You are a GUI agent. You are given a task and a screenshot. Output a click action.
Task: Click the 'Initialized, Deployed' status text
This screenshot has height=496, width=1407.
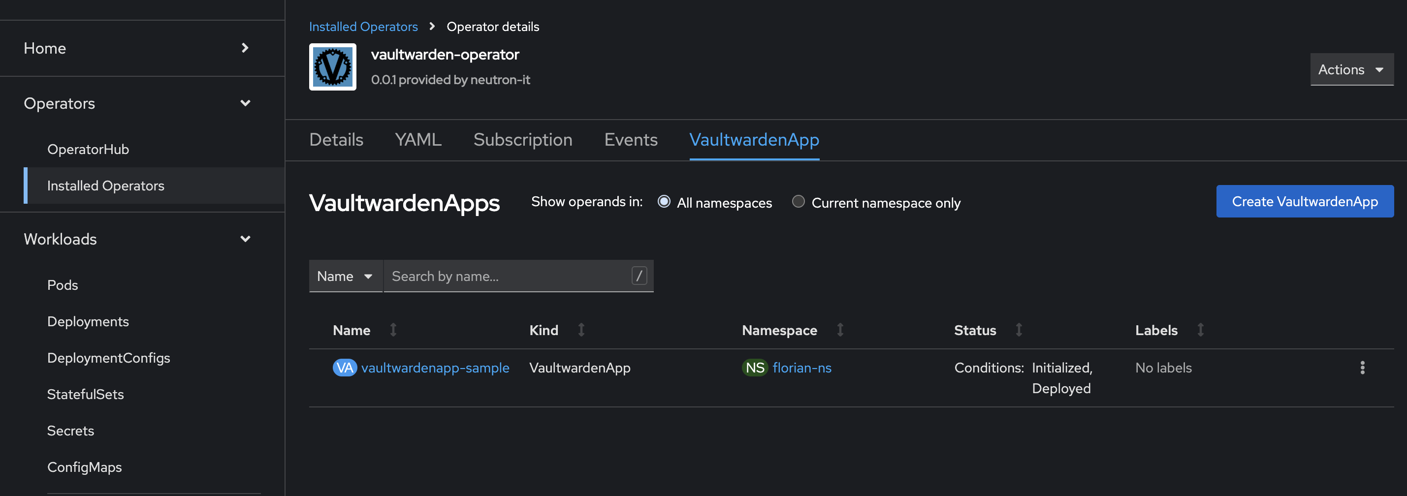point(1062,378)
